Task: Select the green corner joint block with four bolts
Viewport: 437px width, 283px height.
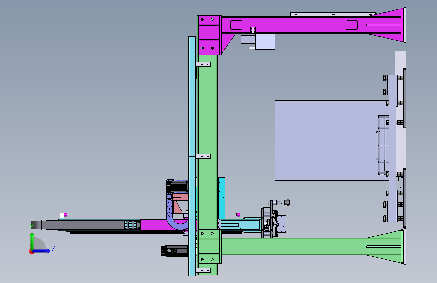Action: [x=209, y=247]
